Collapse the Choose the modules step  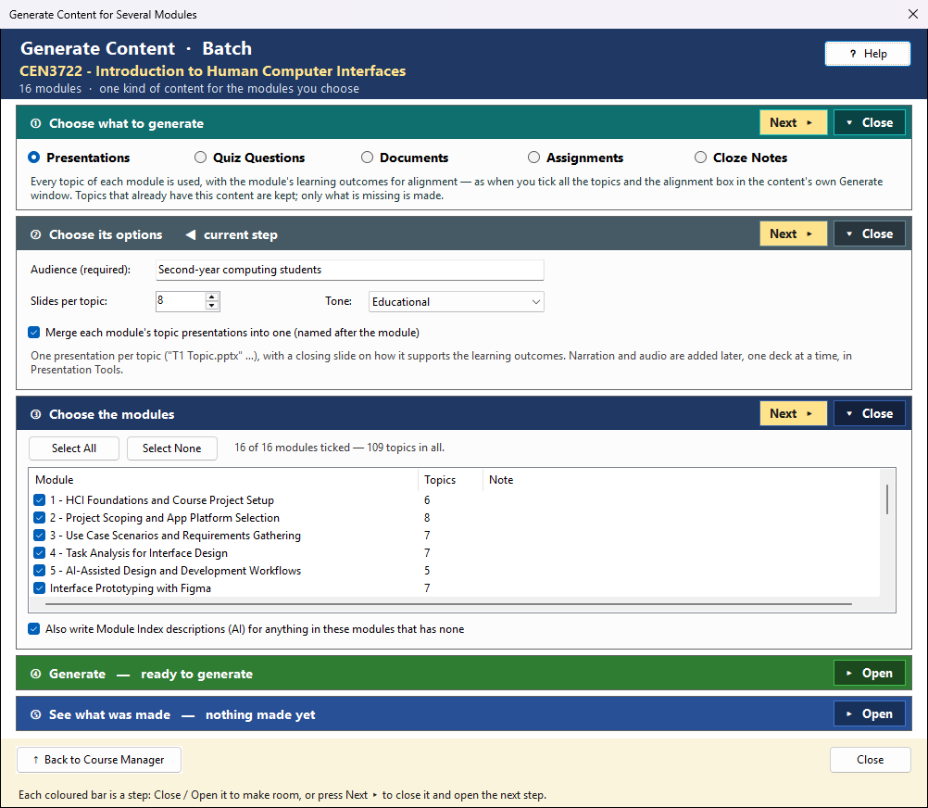[870, 414]
